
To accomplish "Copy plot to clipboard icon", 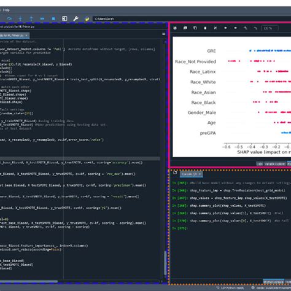I will (x=195, y=28).
